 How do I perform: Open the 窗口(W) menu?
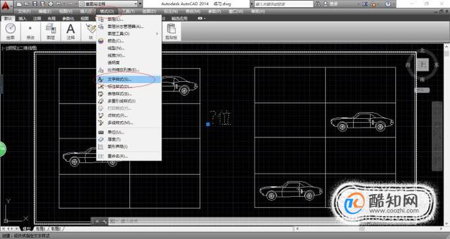click(x=236, y=11)
